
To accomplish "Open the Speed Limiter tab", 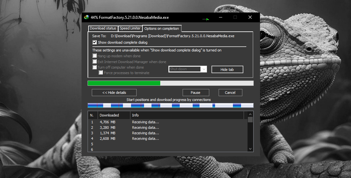I will pos(130,28).
